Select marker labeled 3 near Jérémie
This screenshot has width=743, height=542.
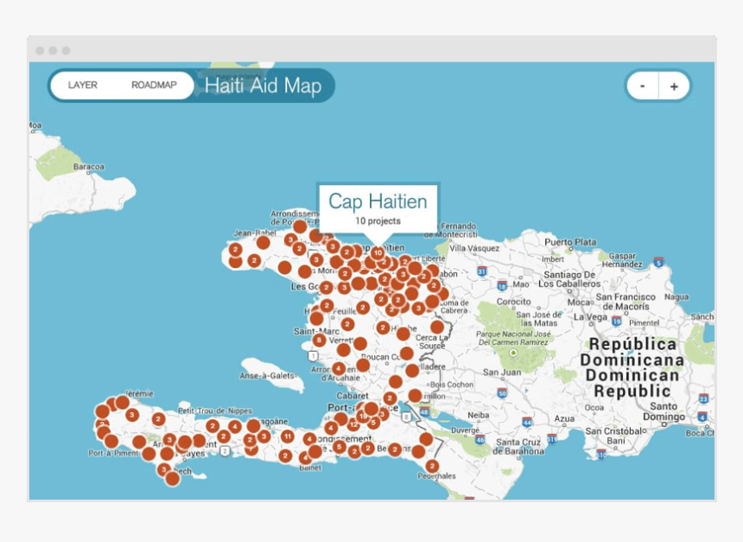(x=132, y=416)
